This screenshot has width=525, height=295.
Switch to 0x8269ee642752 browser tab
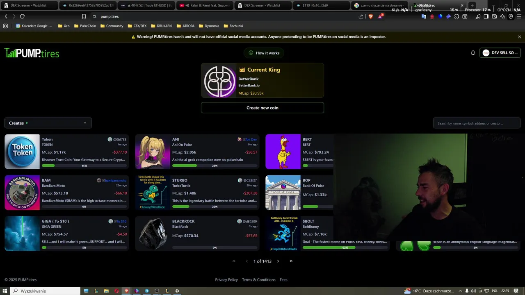(x=87, y=5)
